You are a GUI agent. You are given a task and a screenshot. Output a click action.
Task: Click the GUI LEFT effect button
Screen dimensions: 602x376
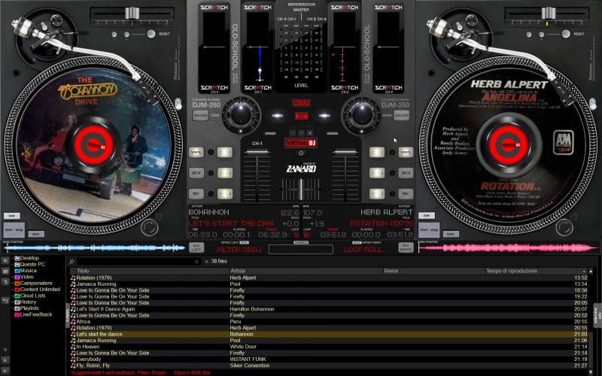(x=196, y=247)
